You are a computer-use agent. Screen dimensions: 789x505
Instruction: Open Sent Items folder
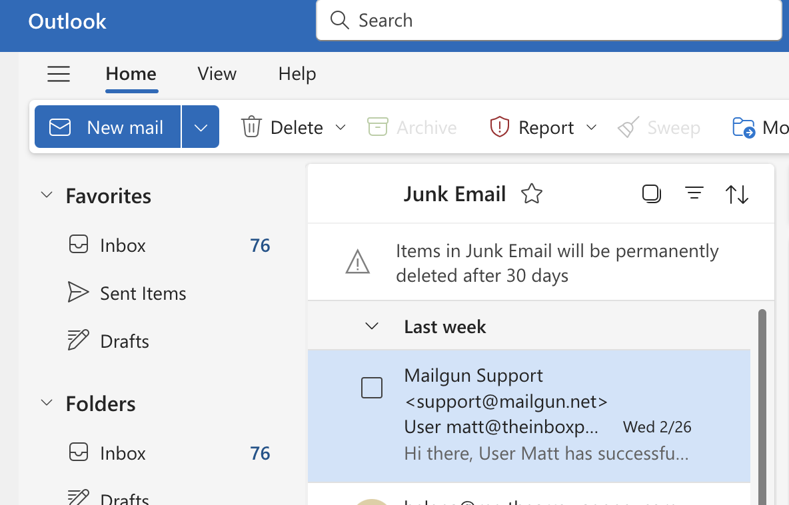click(143, 293)
